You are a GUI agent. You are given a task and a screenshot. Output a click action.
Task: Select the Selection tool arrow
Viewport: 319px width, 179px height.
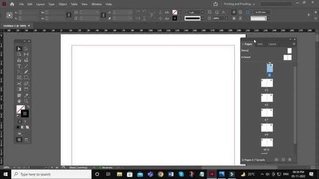[19, 49]
